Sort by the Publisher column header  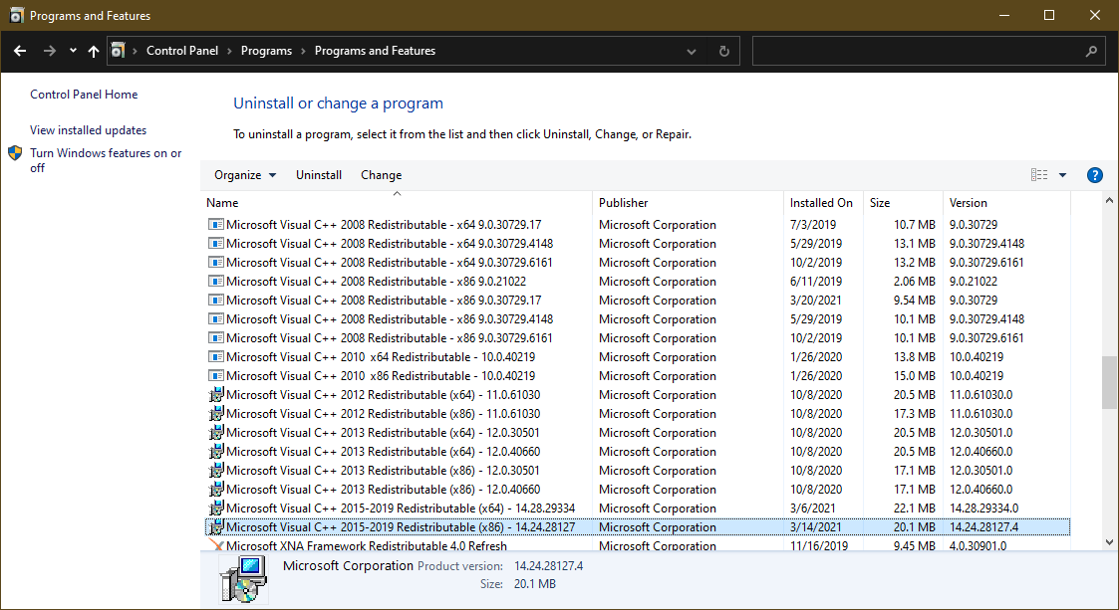[x=688, y=202]
